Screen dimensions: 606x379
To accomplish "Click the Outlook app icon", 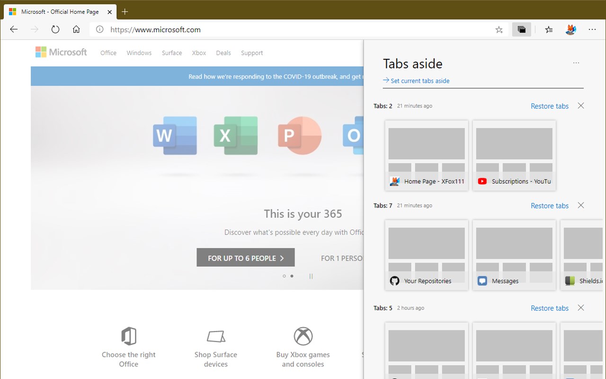I will click(x=353, y=135).
